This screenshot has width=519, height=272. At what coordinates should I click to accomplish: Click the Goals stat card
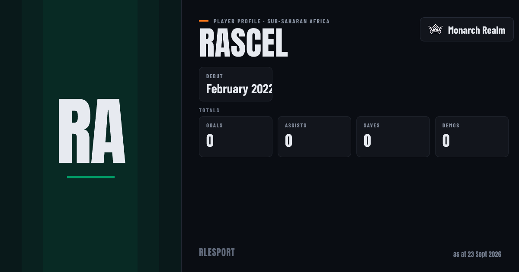236,136
